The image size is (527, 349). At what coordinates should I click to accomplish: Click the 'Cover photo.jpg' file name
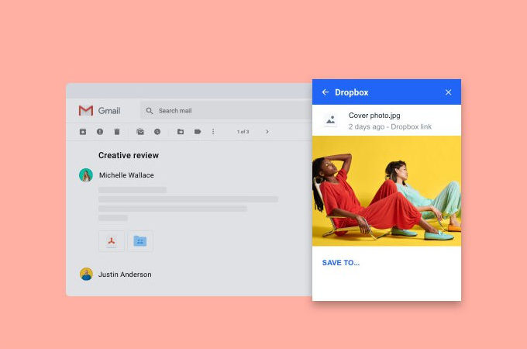[x=374, y=116]
